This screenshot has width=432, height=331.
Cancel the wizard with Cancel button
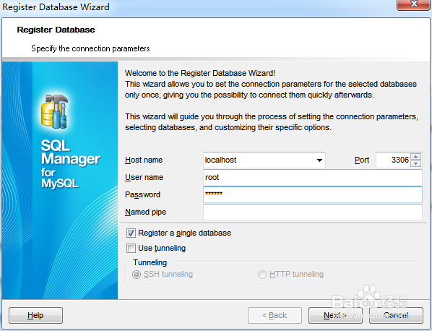396,315
